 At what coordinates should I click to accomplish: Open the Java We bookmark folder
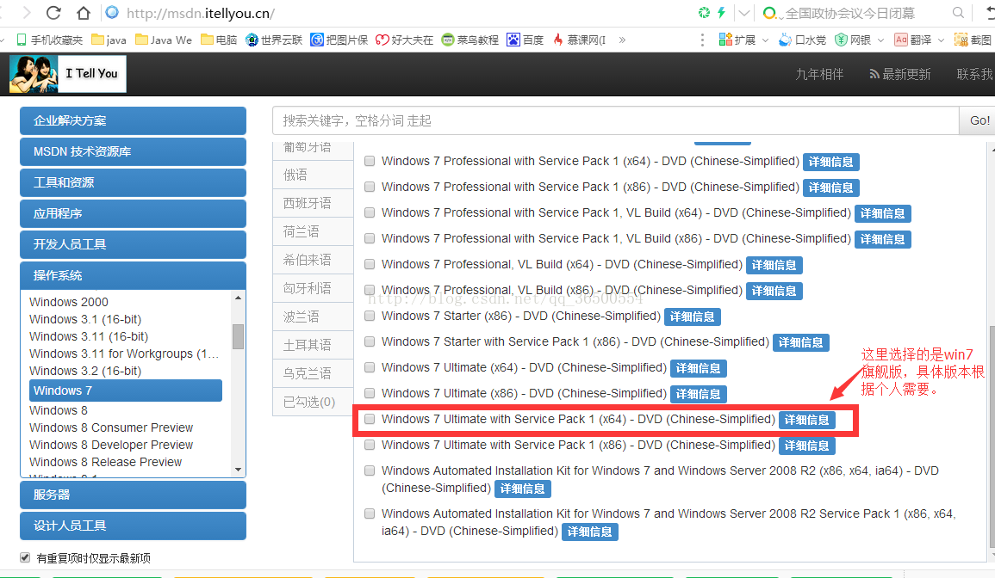(x=163, y=40)
